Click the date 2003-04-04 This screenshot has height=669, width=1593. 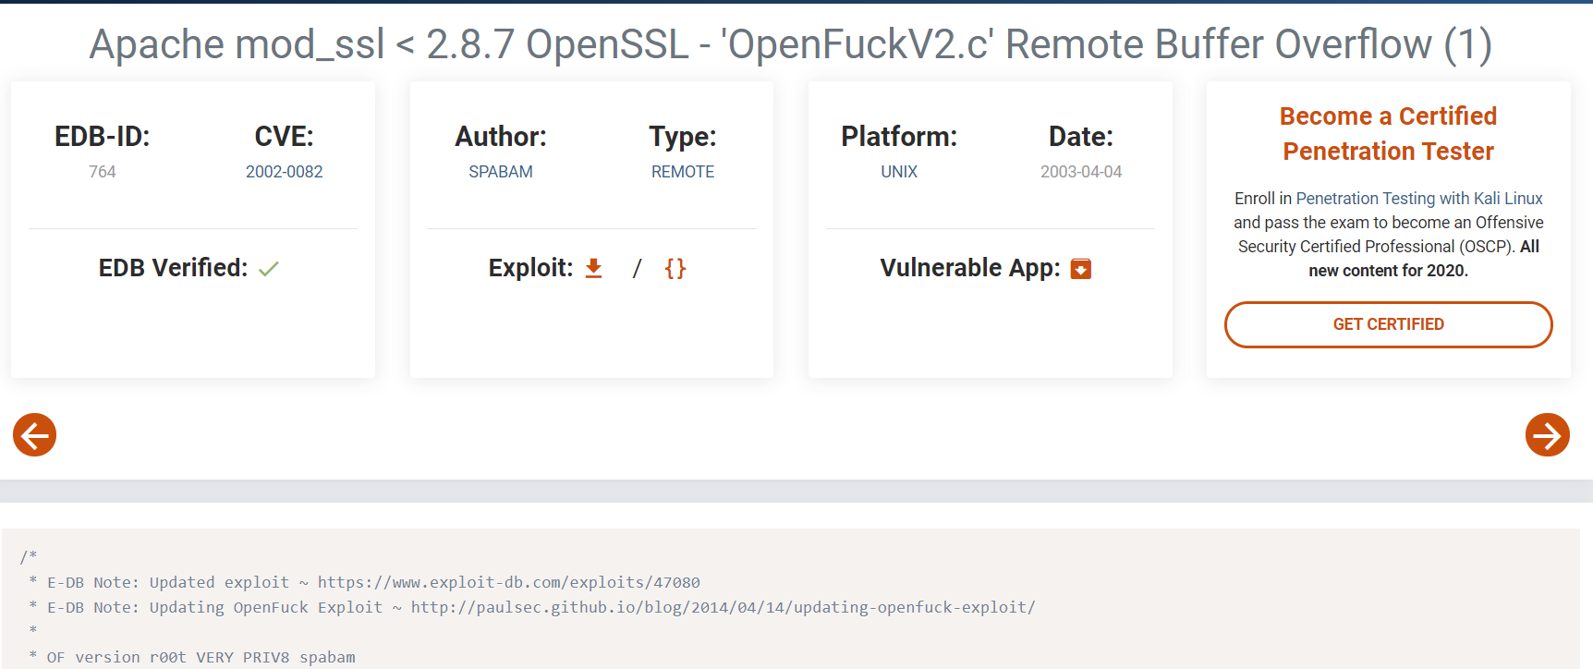click(x=1081, y=172)
